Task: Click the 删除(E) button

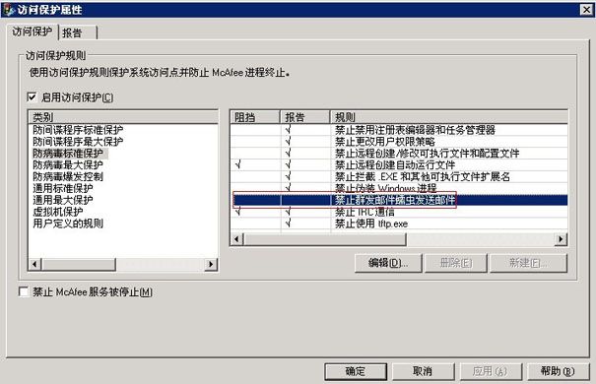Action: click(456, 263)
